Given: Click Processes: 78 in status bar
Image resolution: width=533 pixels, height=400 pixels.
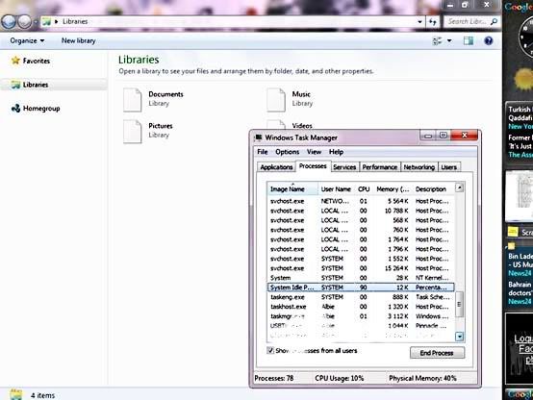Looking at the screenshot, I should click(274, 378).
